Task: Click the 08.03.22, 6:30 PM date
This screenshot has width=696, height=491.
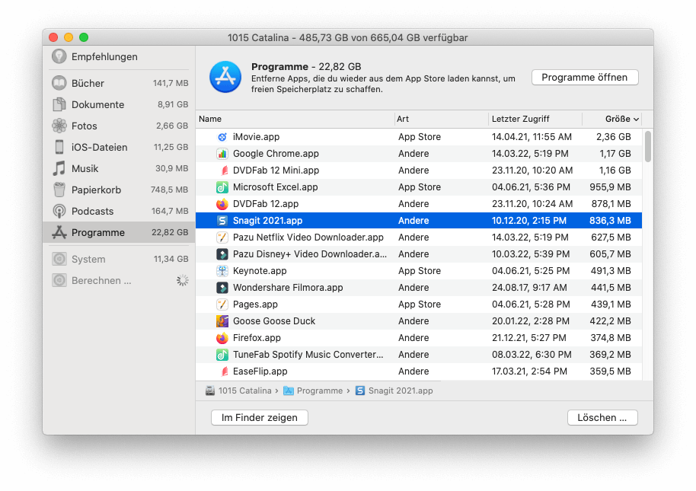Action: coord(532,355)
